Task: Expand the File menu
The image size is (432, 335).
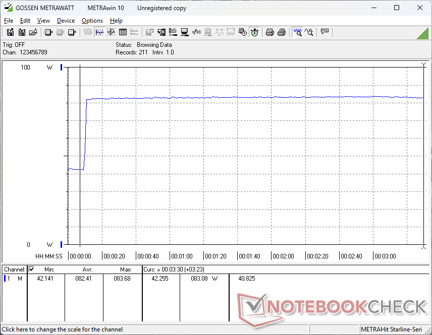Action: [9, 21]
